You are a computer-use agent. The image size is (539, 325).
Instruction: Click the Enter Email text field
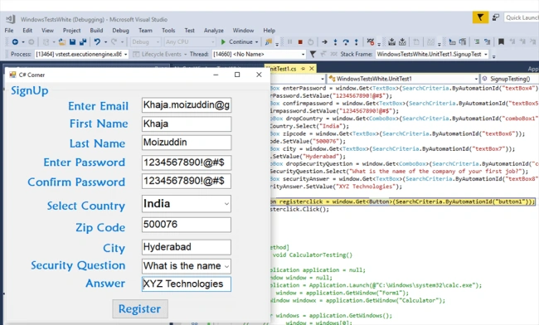point(187,105)
